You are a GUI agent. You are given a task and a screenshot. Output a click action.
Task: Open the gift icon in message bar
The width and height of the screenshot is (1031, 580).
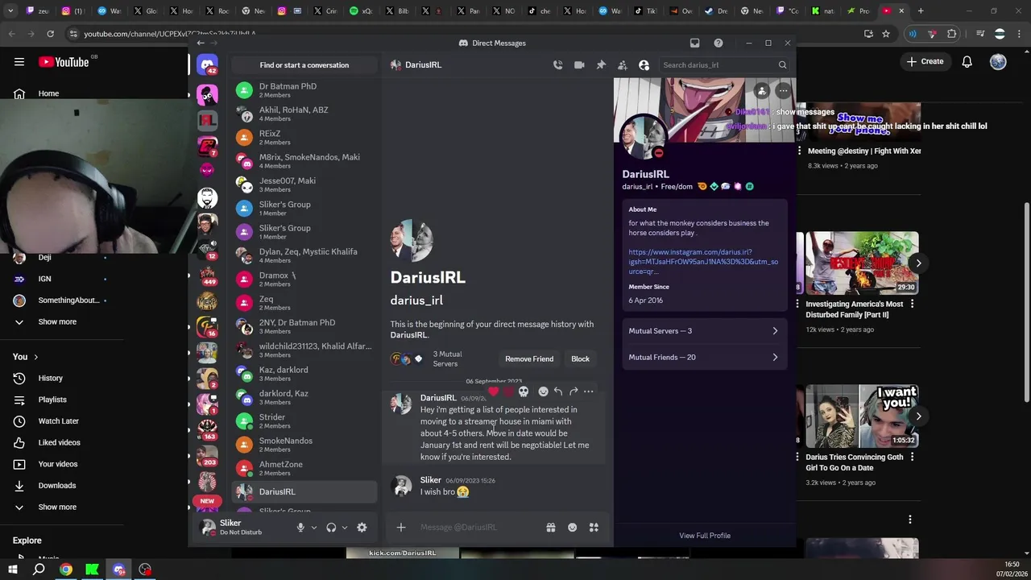[551, 528]
